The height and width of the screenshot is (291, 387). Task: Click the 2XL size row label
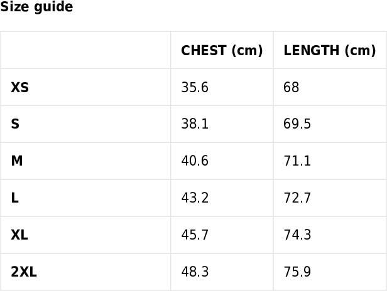pos(24,272)
